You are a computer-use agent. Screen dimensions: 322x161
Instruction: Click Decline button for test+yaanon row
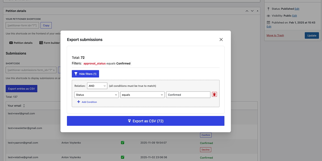coord(205,150)
